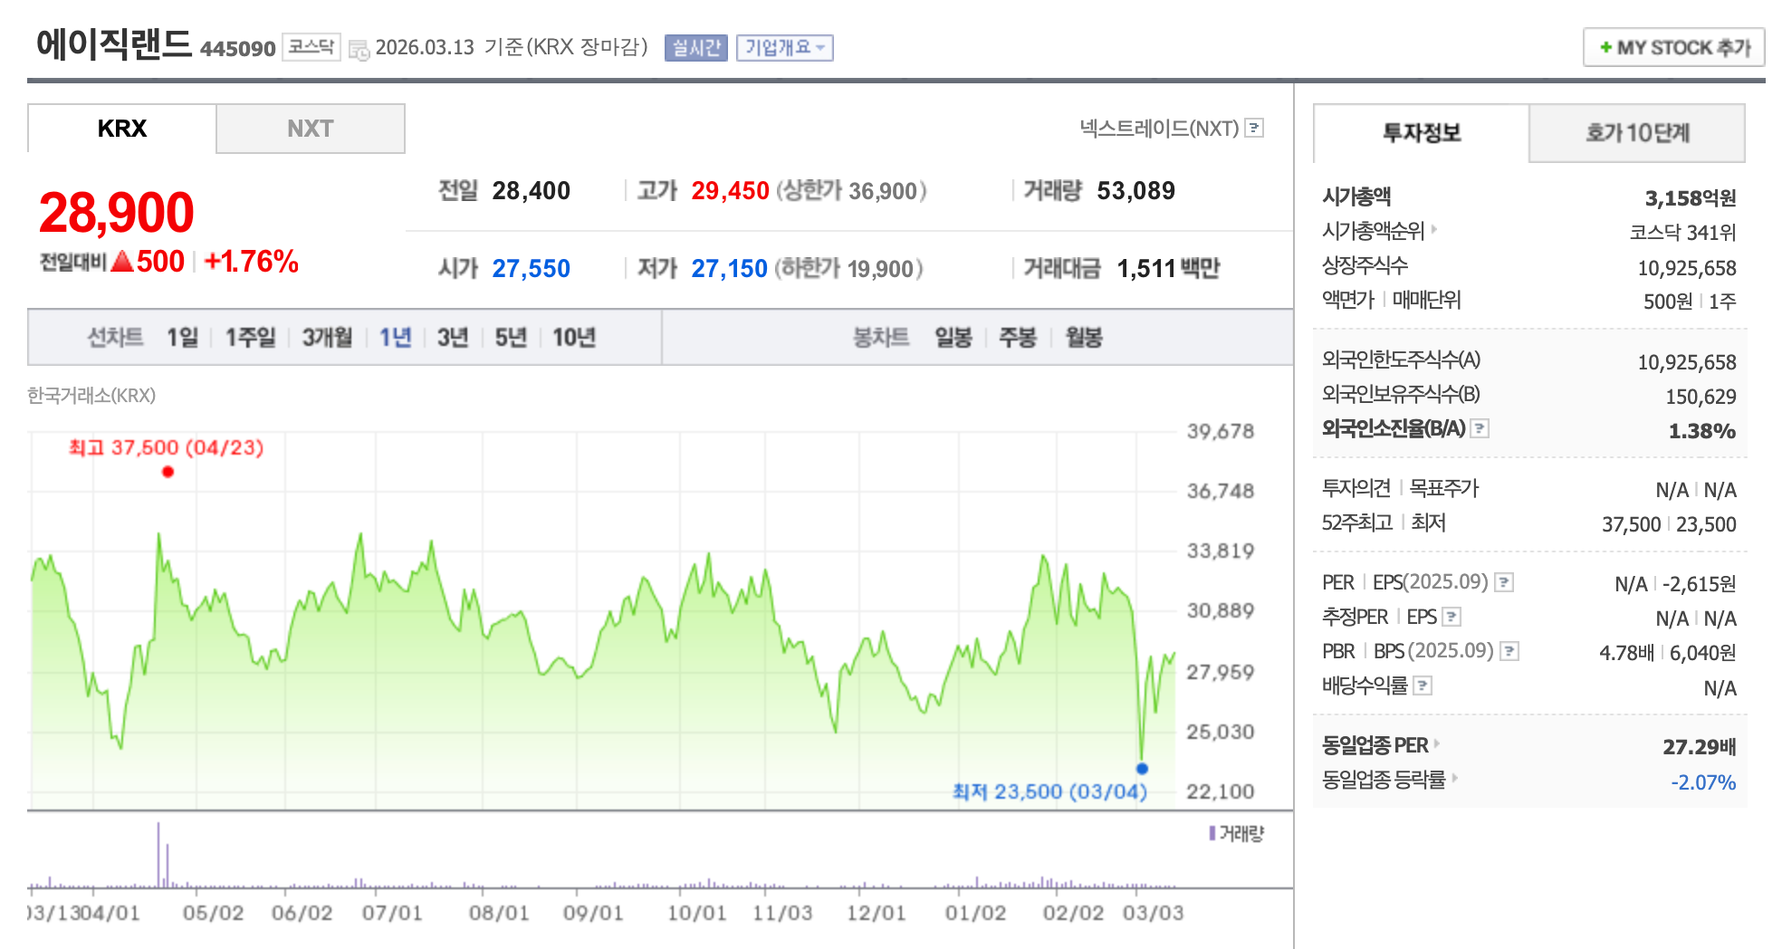The height and width of the screenshot is (949, 1782).
Task: Switch to the NXT tab
Action: point(311,129)
